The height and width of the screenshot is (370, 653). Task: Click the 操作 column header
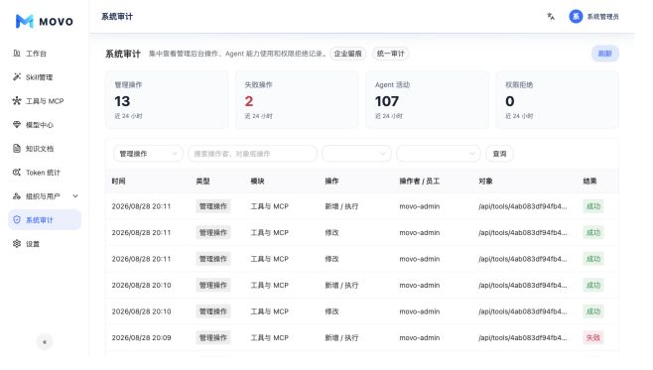click(x=331, y=182)
